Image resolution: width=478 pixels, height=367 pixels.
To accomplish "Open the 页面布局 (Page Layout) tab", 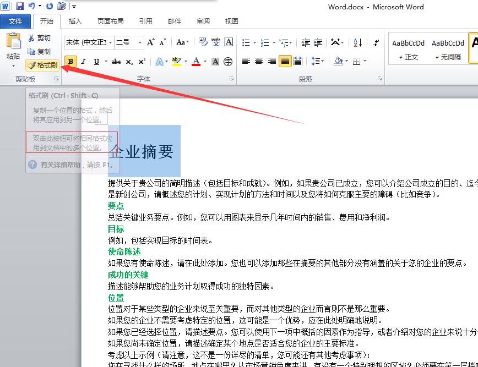I will point(110,21).
